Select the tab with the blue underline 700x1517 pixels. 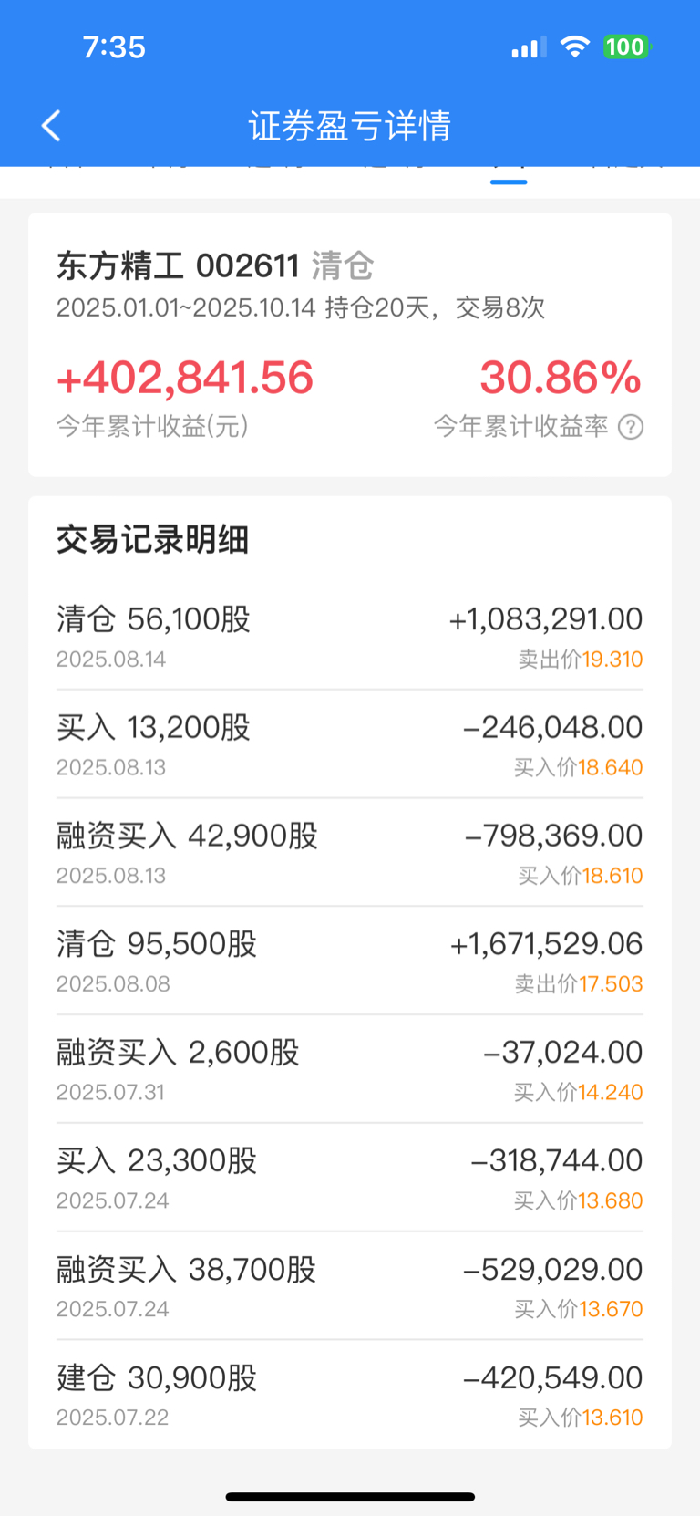point(509,173)
